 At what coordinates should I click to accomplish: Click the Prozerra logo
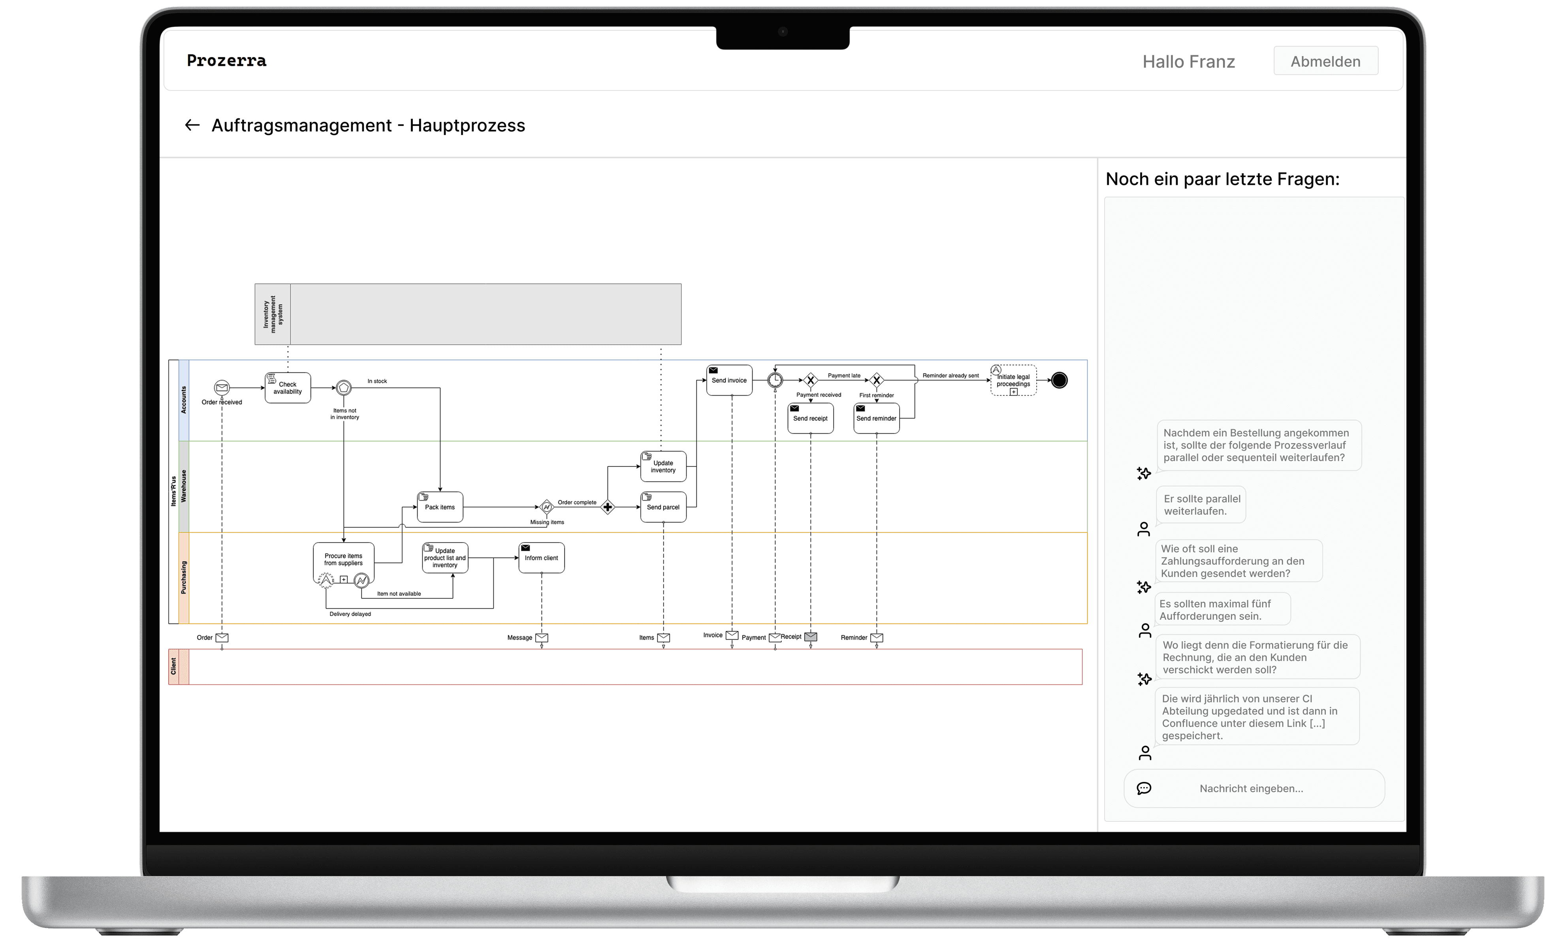pos(226,61)
